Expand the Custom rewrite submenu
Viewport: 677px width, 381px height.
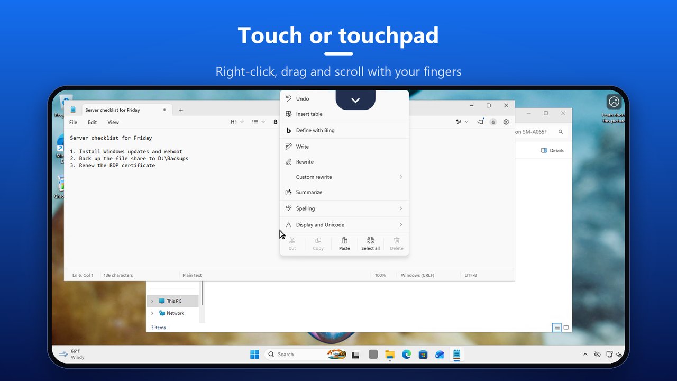click(x=344, y=177)
